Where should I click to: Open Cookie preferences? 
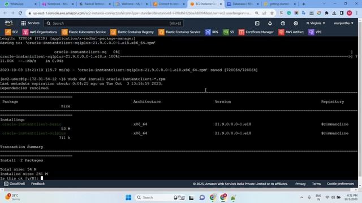click(x=341, y=184)
